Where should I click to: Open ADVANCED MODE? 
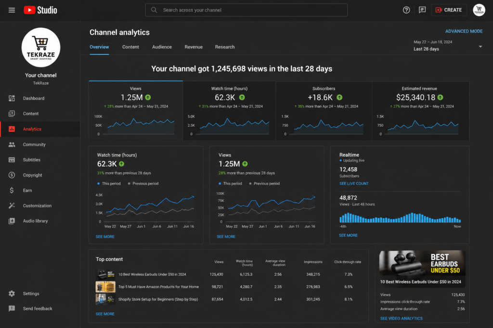[464, 31]
